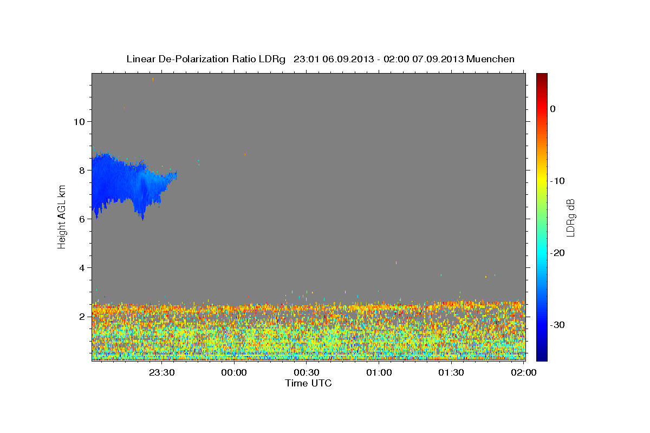Click the "Time UTC" axis label

308,383
